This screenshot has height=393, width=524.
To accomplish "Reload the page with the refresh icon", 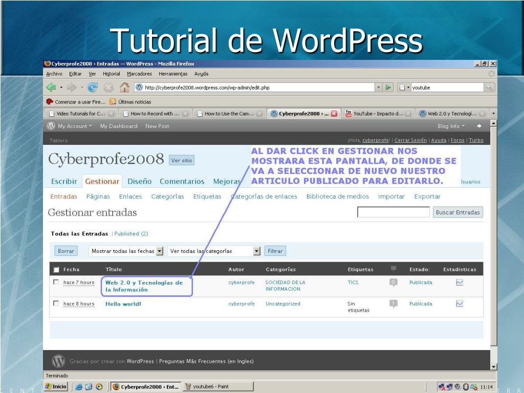I will (x=93, y=88).
